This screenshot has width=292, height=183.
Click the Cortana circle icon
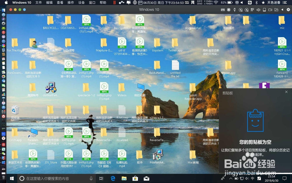[22, 179]
